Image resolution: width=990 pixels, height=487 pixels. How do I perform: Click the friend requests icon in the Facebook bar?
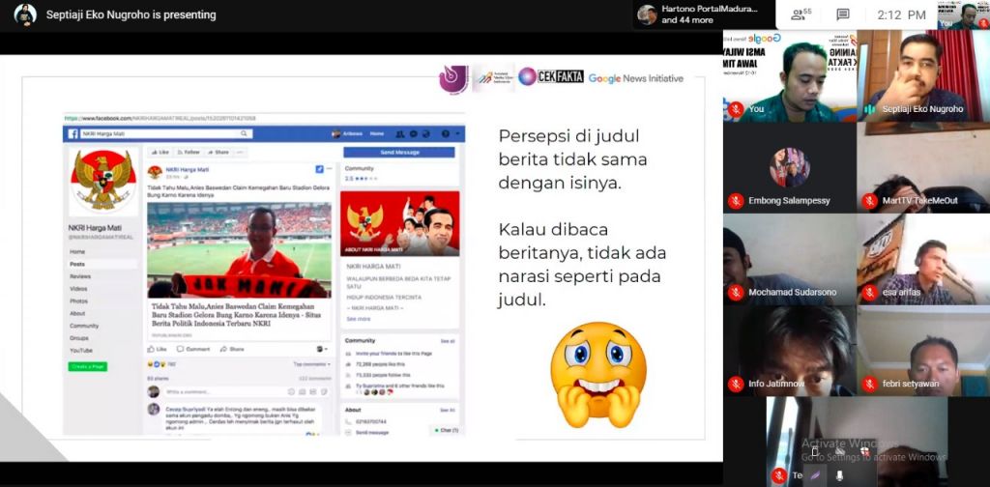point(399,133)
